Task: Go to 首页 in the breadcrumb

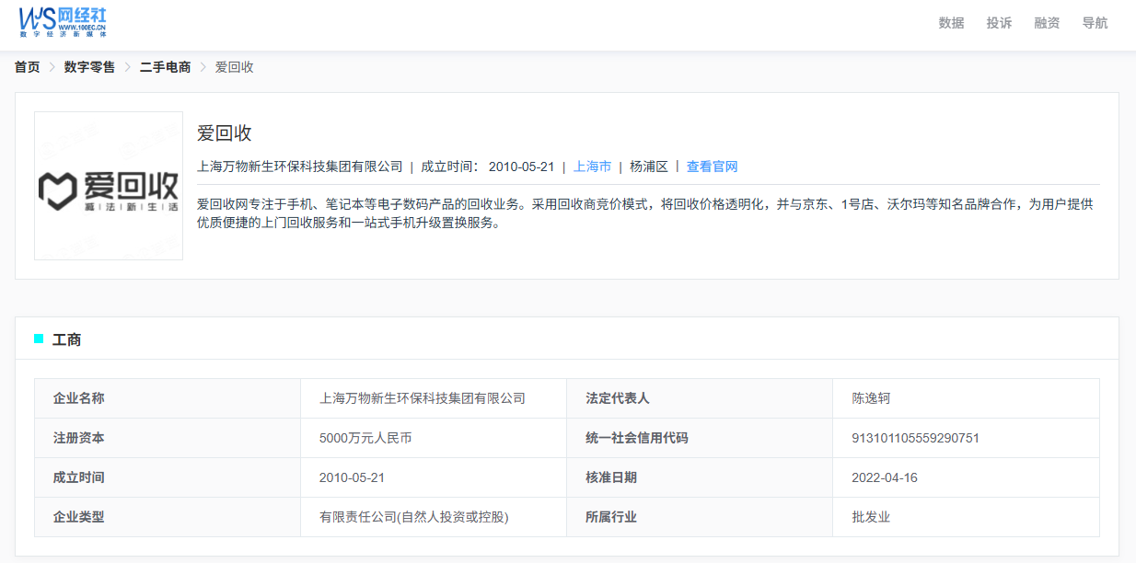Action: tap(27, 67)
